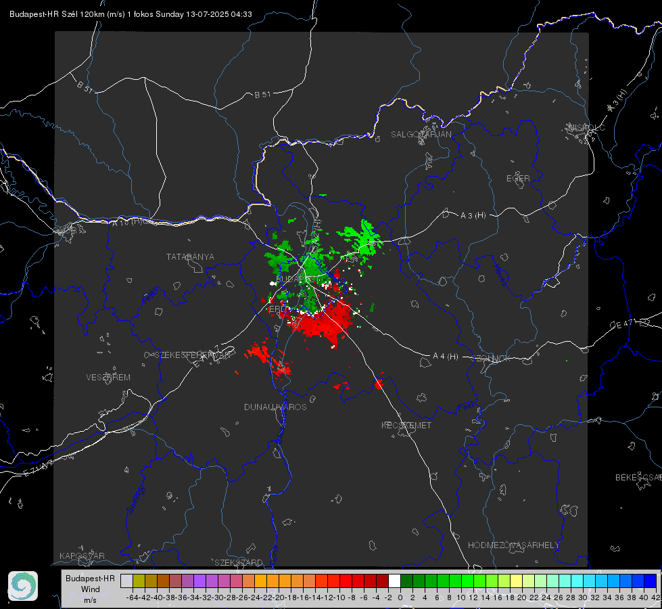The height and width of the screenshot is (609, 662).
Task: Click the DUNAÚJVÁROS city label
Action: pos(275,407)
